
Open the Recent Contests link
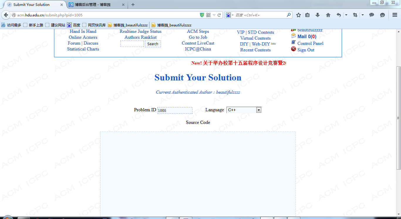point(255,50)
